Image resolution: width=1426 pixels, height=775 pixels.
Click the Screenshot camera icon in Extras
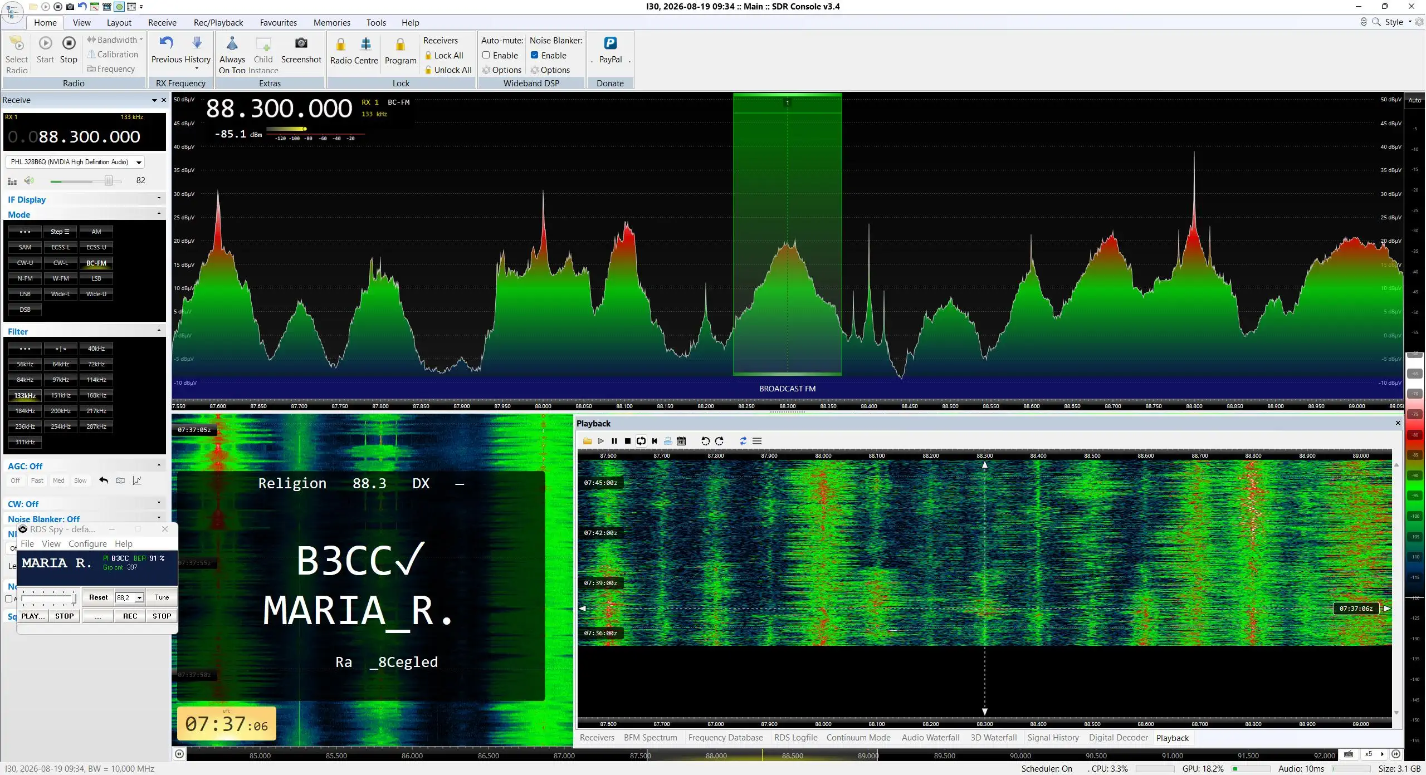pyautogui.click(x=301, y=43)
